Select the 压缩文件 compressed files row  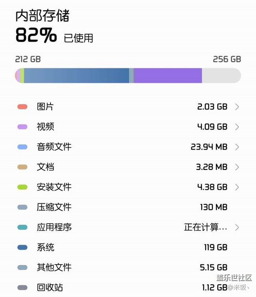[x=54, y=207]
